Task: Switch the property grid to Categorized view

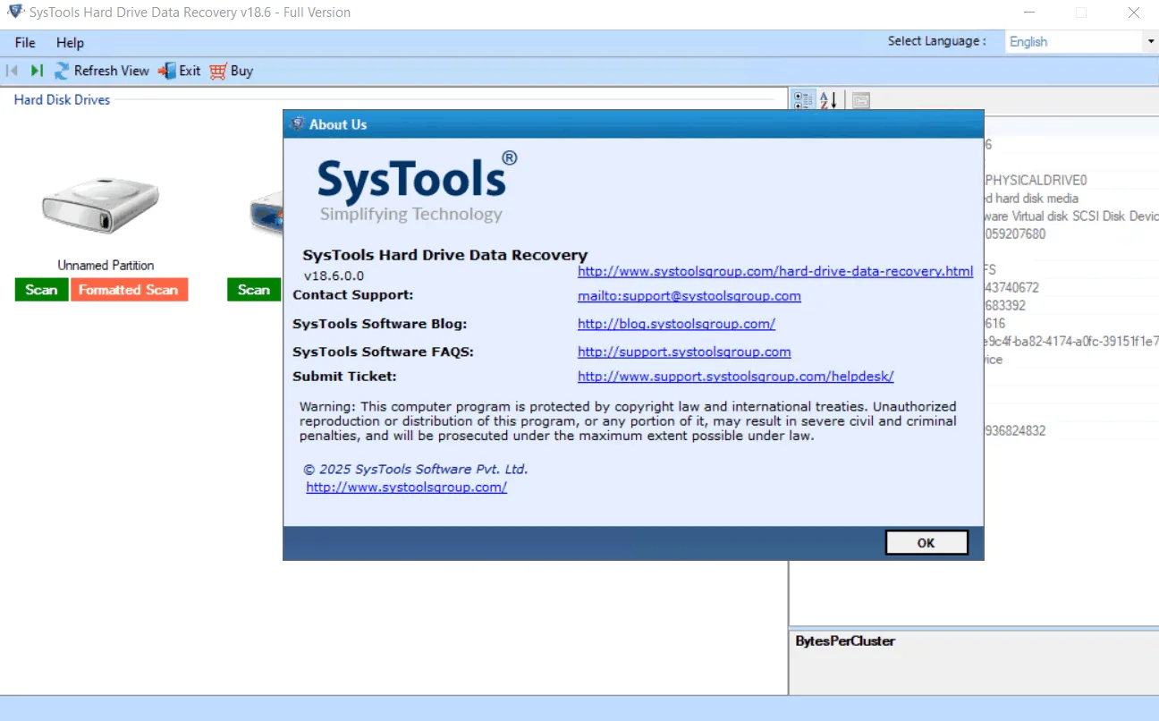Action: click(803, 100)
